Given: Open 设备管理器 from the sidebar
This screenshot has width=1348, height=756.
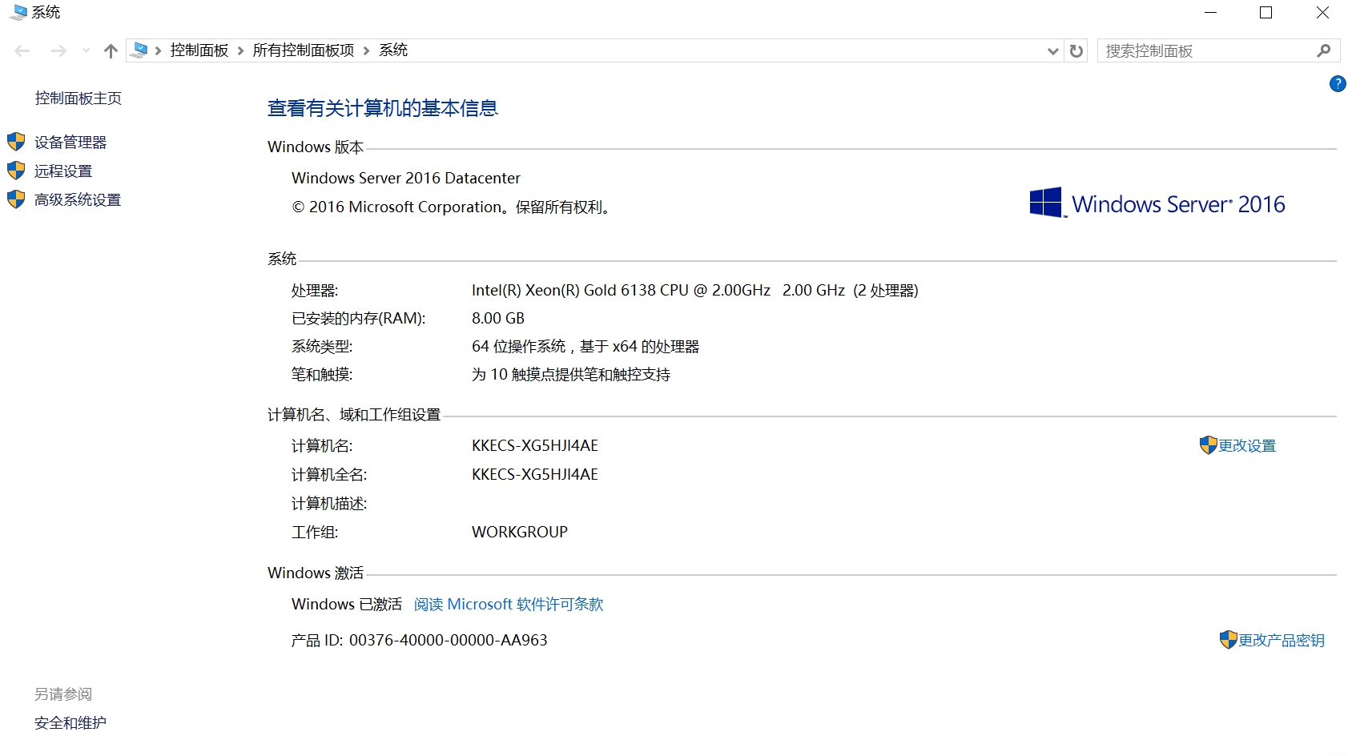Looking at the screenshot, I should 70,143.
